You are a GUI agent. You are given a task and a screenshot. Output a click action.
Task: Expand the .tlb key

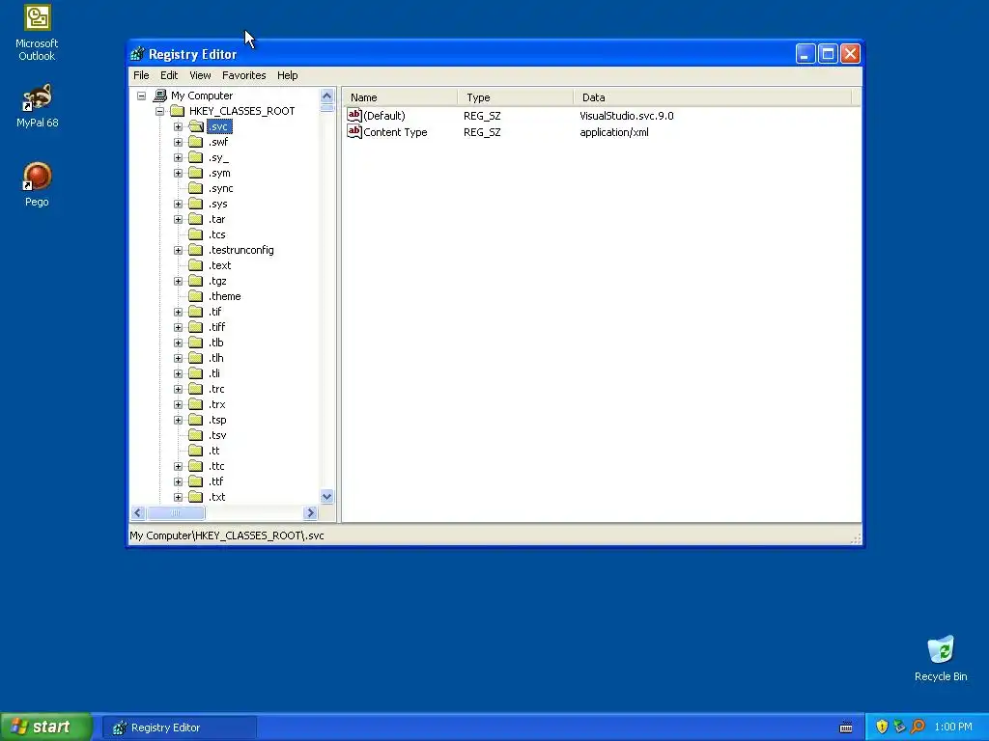pos(179,343)
